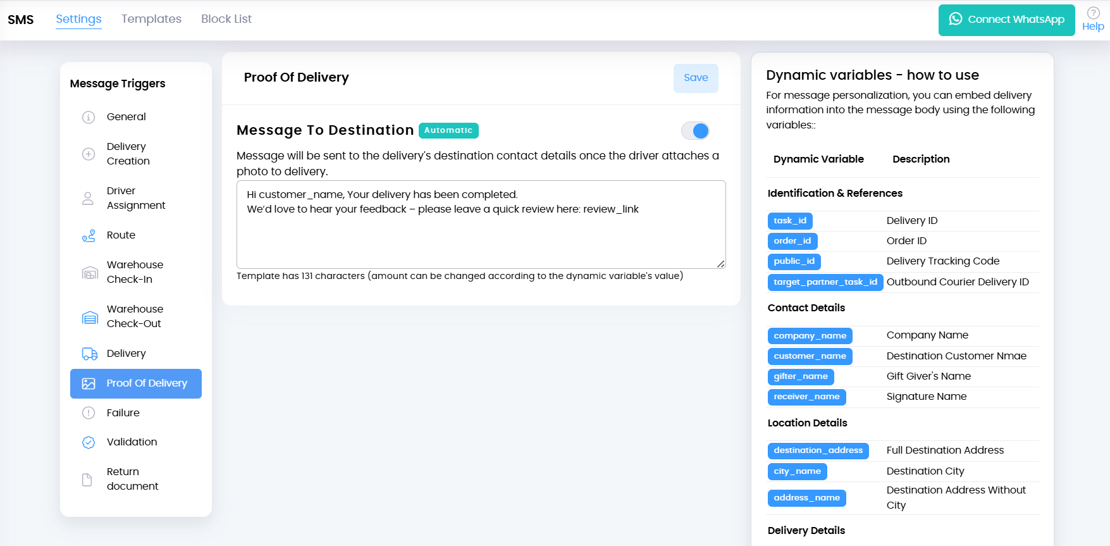Click the Route trigger icon

(89, 235)
